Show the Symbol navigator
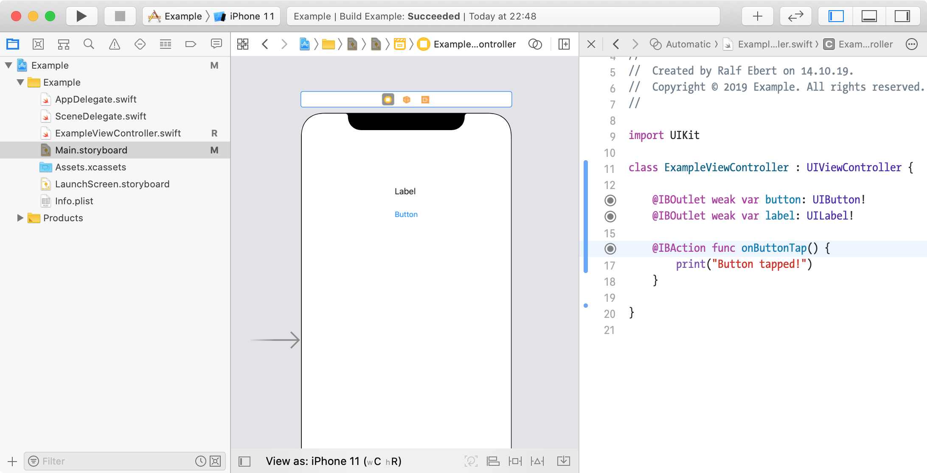This screenshot has width=927, height=473. [x=64, y=44]
